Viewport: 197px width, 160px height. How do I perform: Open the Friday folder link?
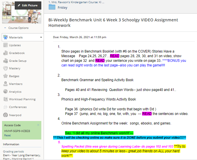62,8
